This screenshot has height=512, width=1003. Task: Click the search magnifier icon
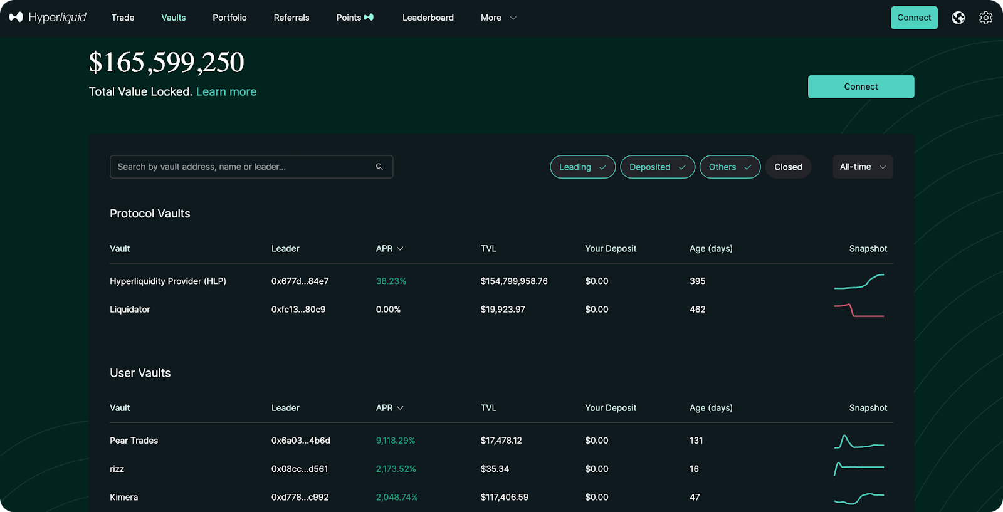tap(379, 167)
